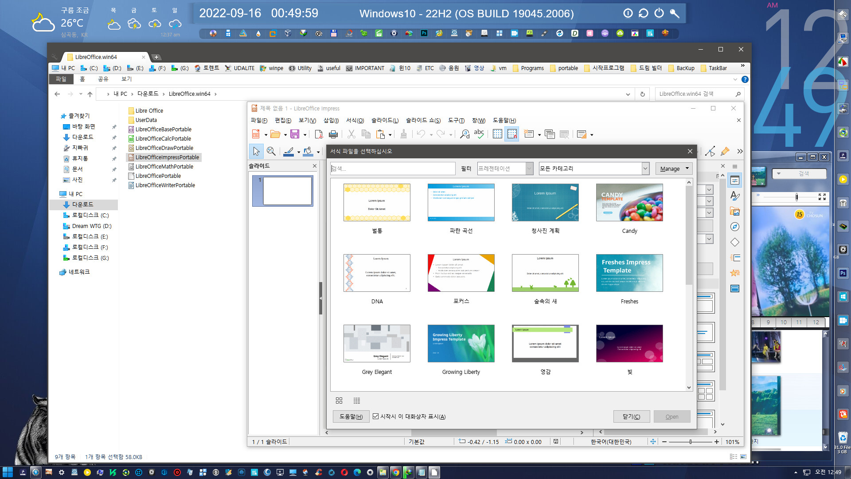Open the 편집(E) menu in Impress
This screenshot has width=851, height=479.
pyautogui.click(x=283, y=121)
